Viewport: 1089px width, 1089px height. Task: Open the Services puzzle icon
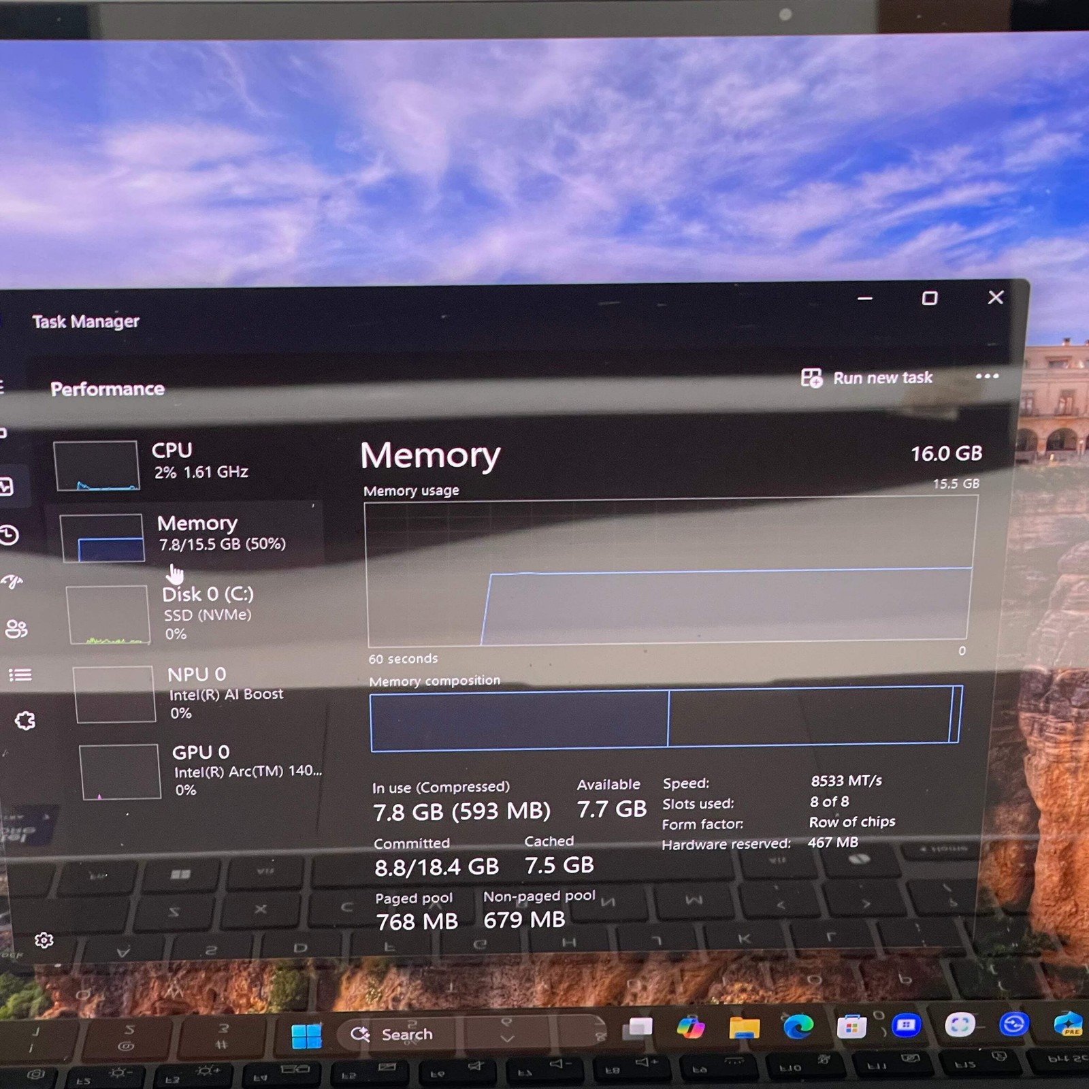coord(25,721)
